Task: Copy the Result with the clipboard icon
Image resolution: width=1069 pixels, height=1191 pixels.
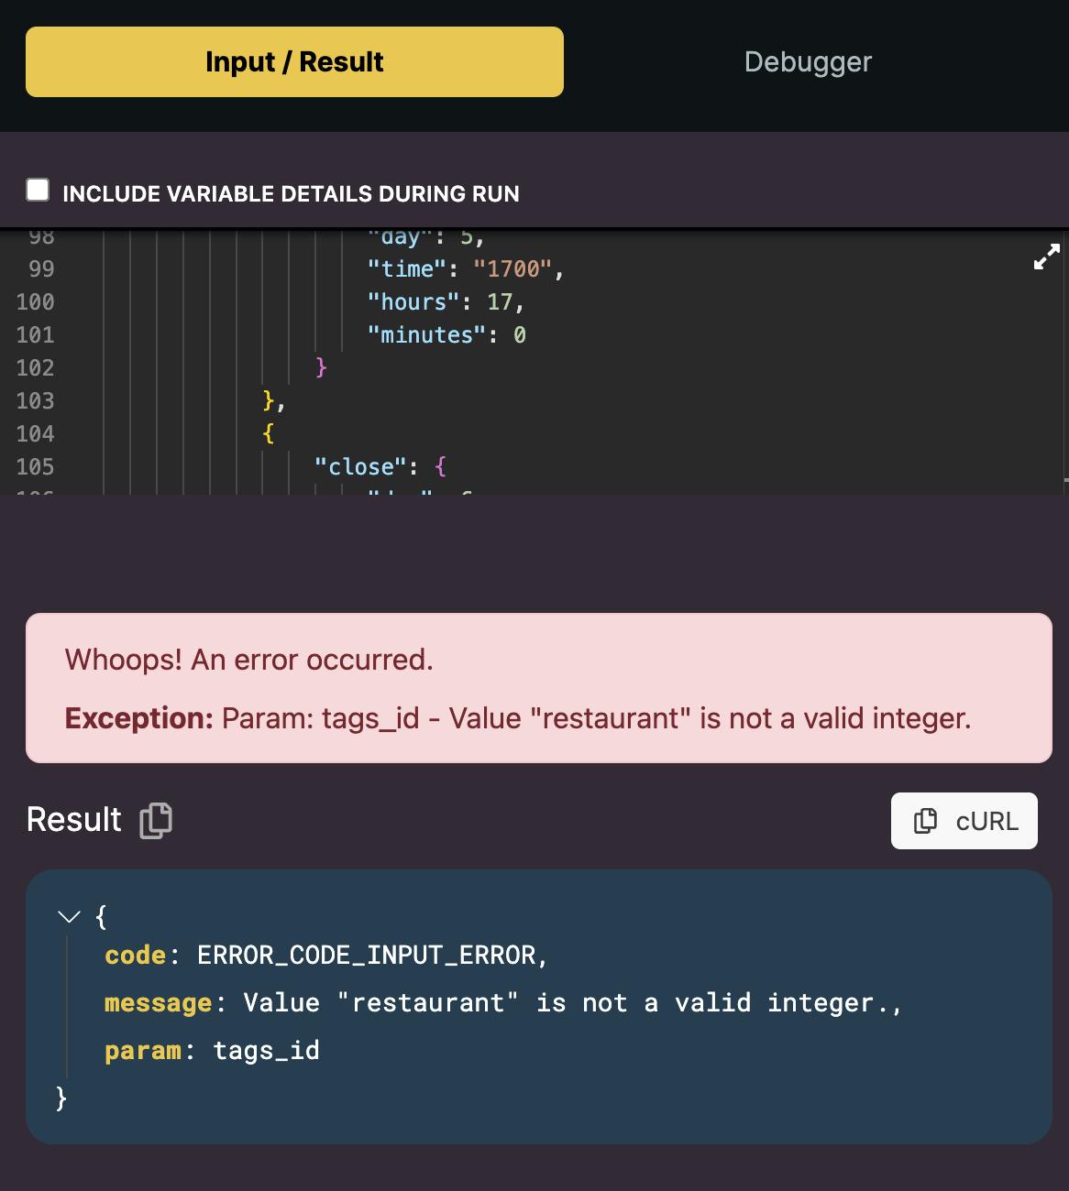Action: (156, 820)
